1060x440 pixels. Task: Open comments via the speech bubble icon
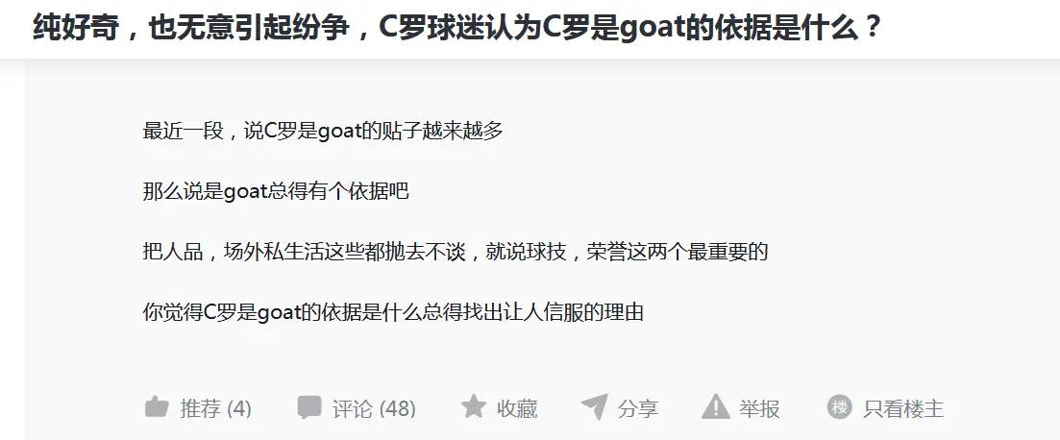(x=308, y=407)
